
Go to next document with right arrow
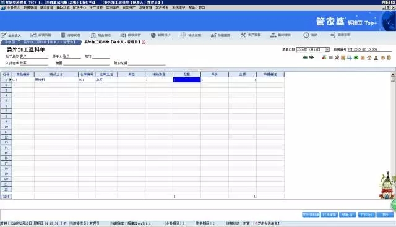point(311,58)
